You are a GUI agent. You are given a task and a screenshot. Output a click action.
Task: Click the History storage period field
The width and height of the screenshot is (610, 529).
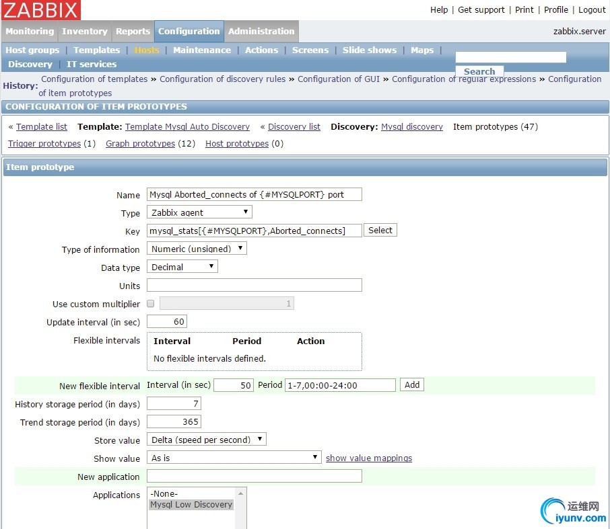pyautogui.click(x=174, y=403)
